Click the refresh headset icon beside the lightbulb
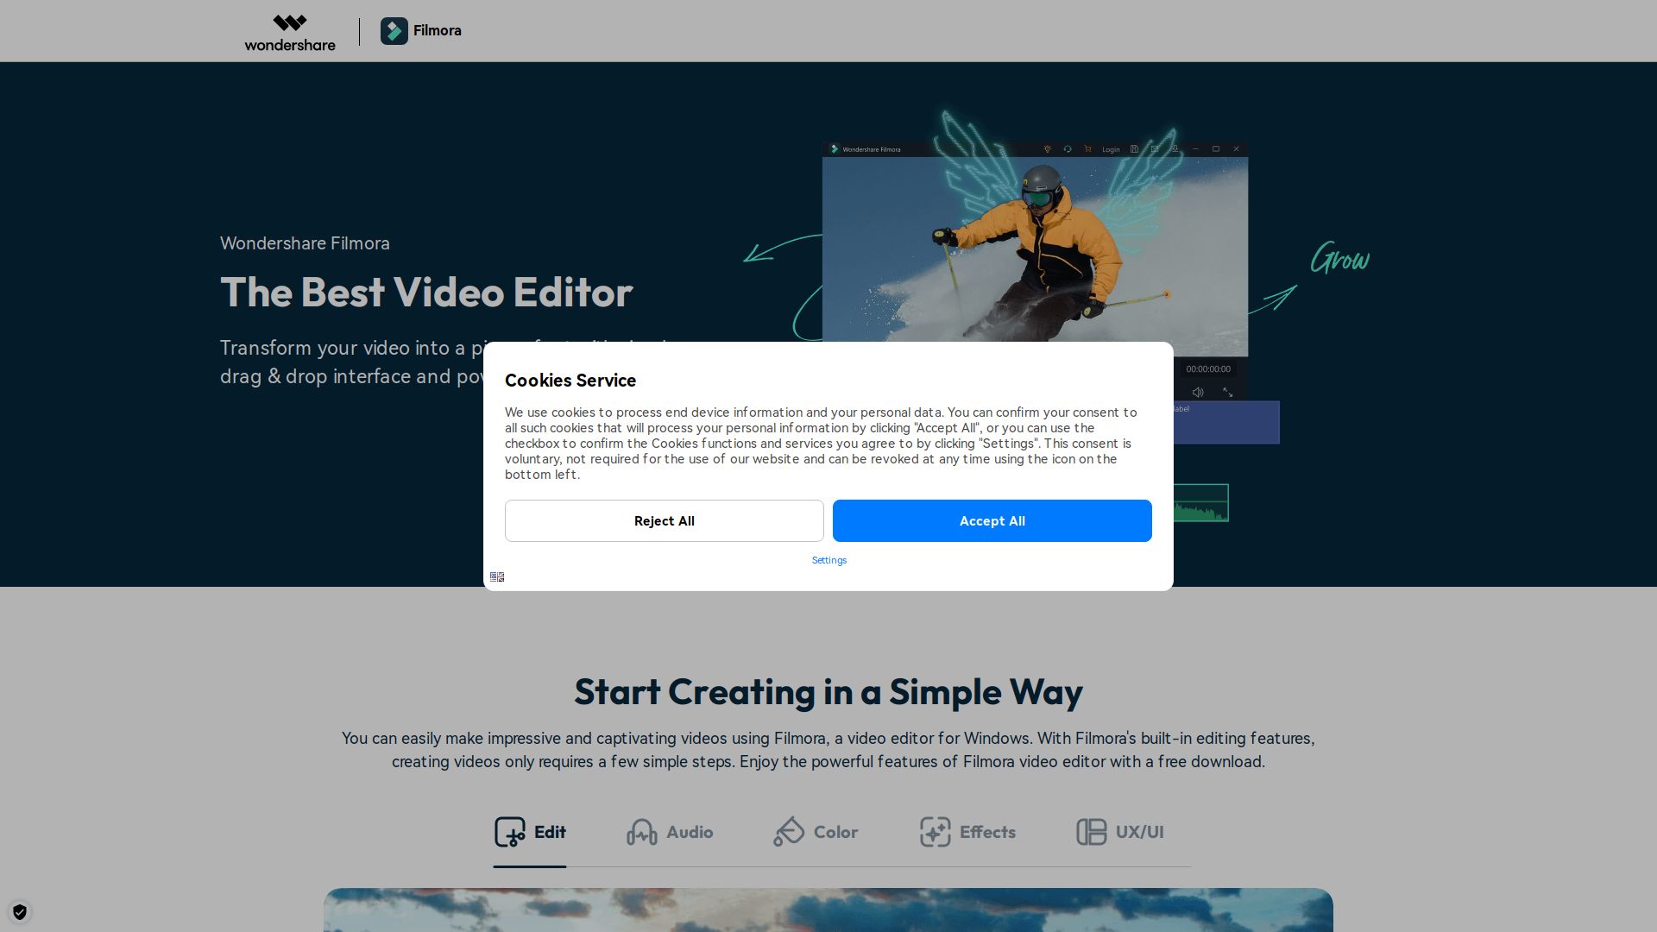 (1068, 149)
